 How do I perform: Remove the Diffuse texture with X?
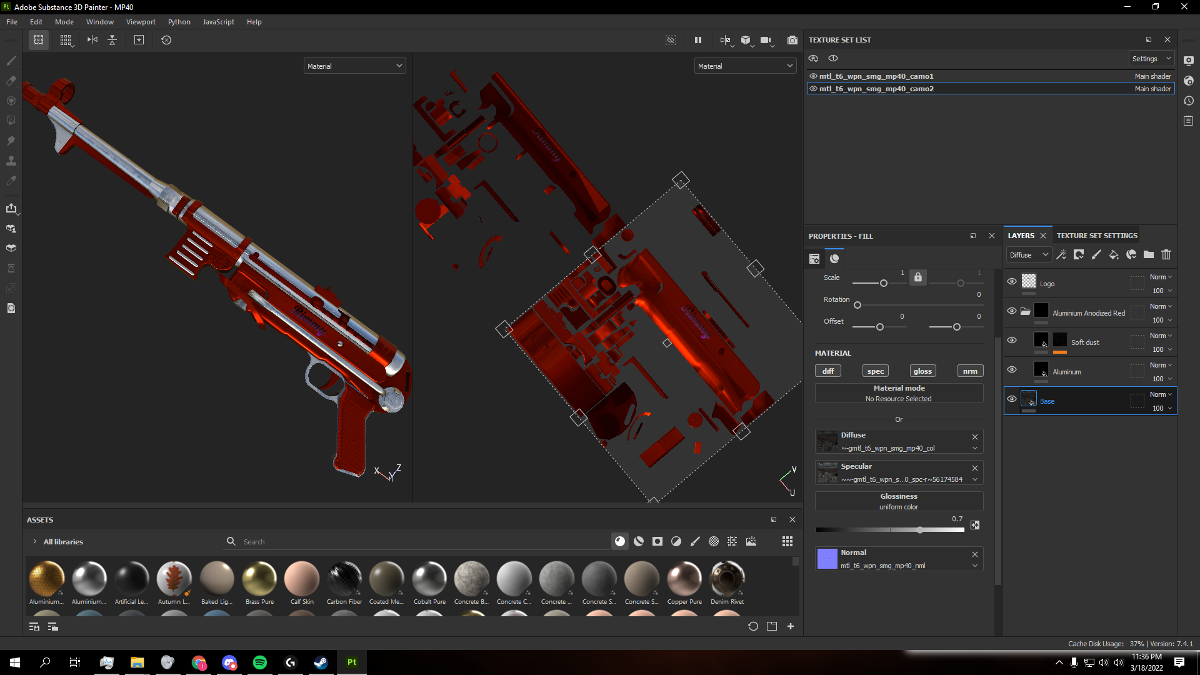[x=975, y=436]
